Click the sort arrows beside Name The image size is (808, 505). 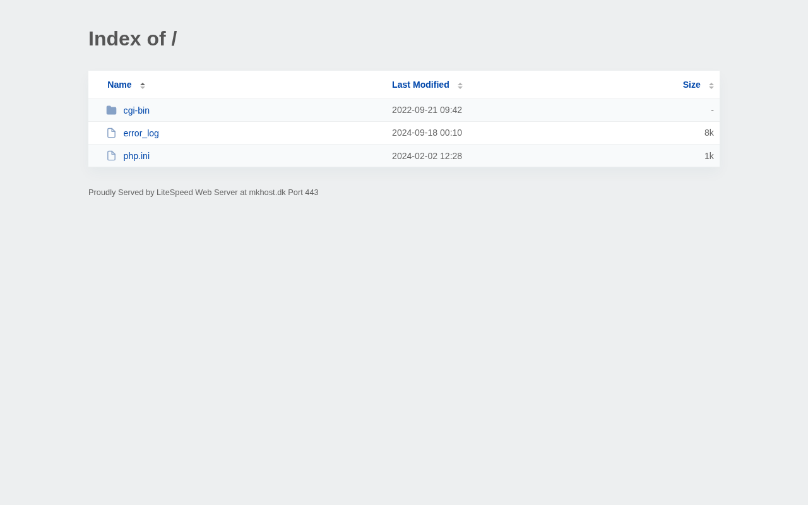click(143, 85)
